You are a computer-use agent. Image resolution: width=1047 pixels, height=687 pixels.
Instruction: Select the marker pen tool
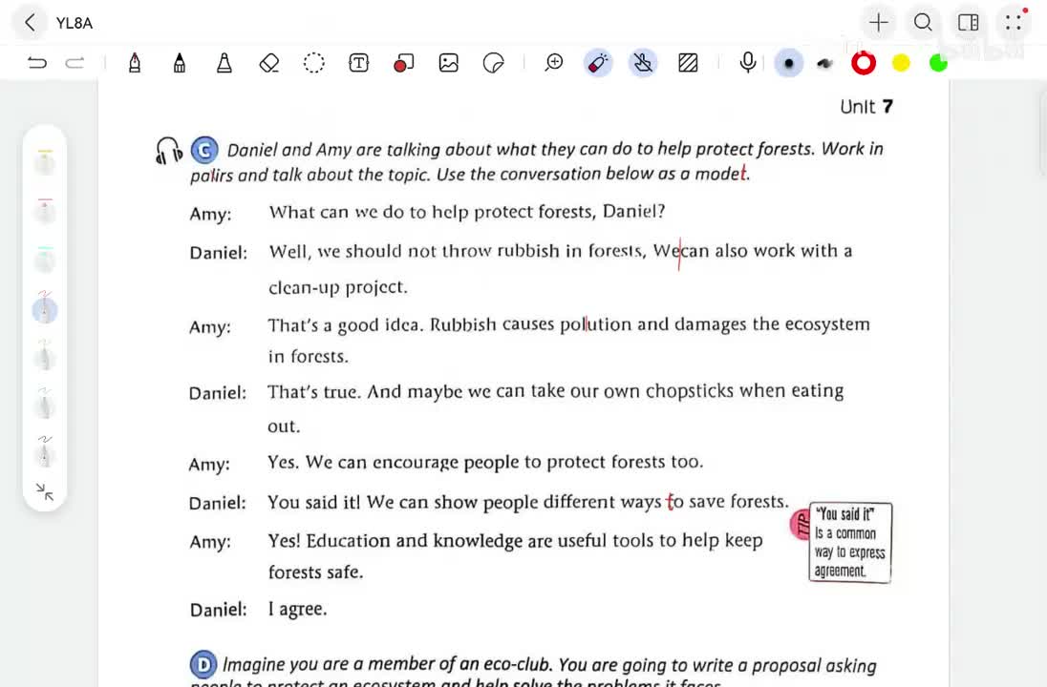179,63
